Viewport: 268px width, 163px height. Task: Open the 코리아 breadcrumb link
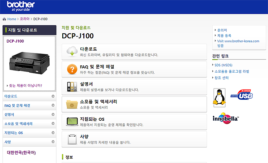(25, 19)
